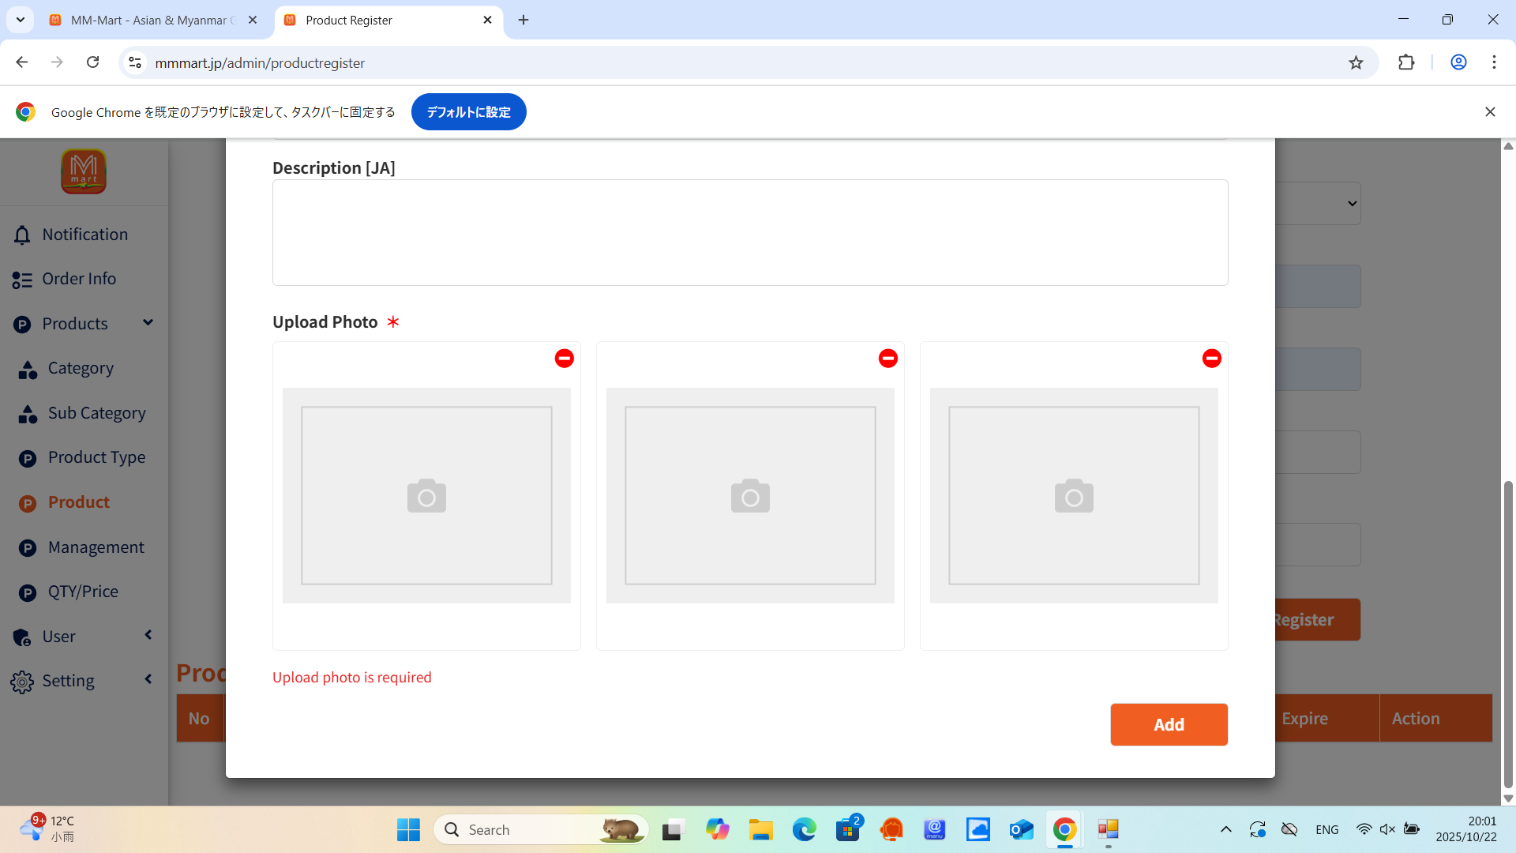The height and width of the screenshot is (853, 1516).
Task: Remove the third photo upload slot
Action: point(1211,359)
